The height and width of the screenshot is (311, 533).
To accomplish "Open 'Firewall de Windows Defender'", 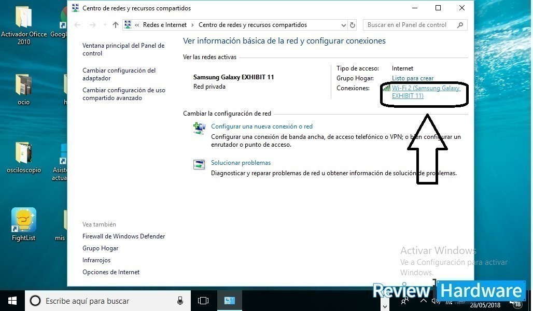I will click(123, 236).
